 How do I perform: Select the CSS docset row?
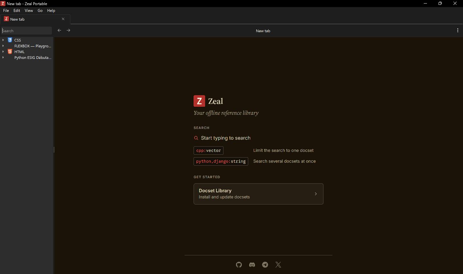[x=26, y=40]
